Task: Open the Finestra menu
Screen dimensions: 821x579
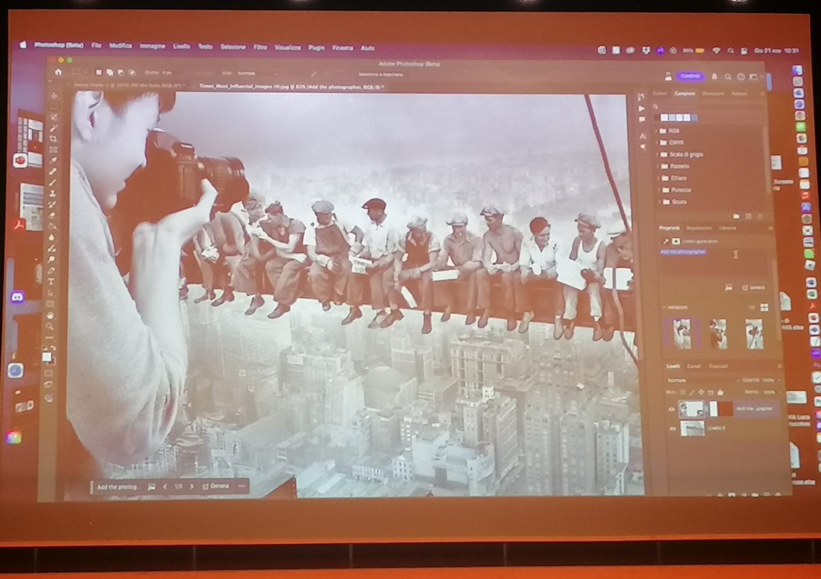Action: click(x=342, y=47)
